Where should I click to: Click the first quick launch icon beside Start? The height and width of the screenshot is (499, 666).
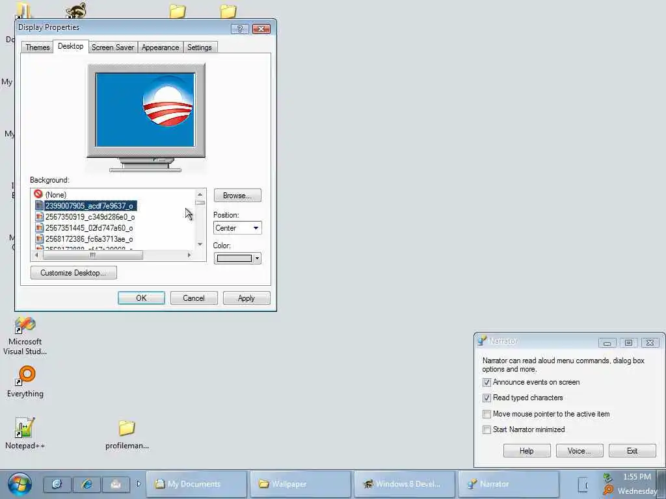(x=57, y=483)
